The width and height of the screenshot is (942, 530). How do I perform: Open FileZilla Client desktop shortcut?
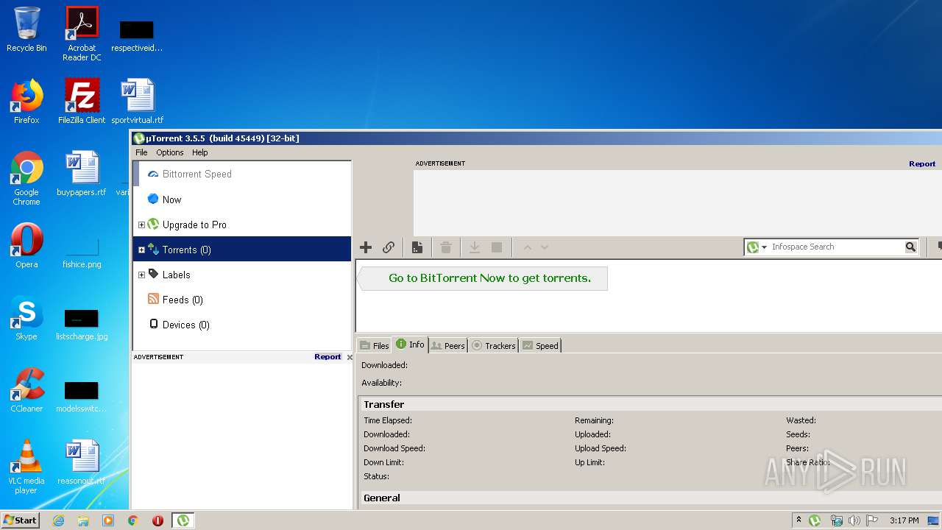pyautogui.click(x=82, y=102)
